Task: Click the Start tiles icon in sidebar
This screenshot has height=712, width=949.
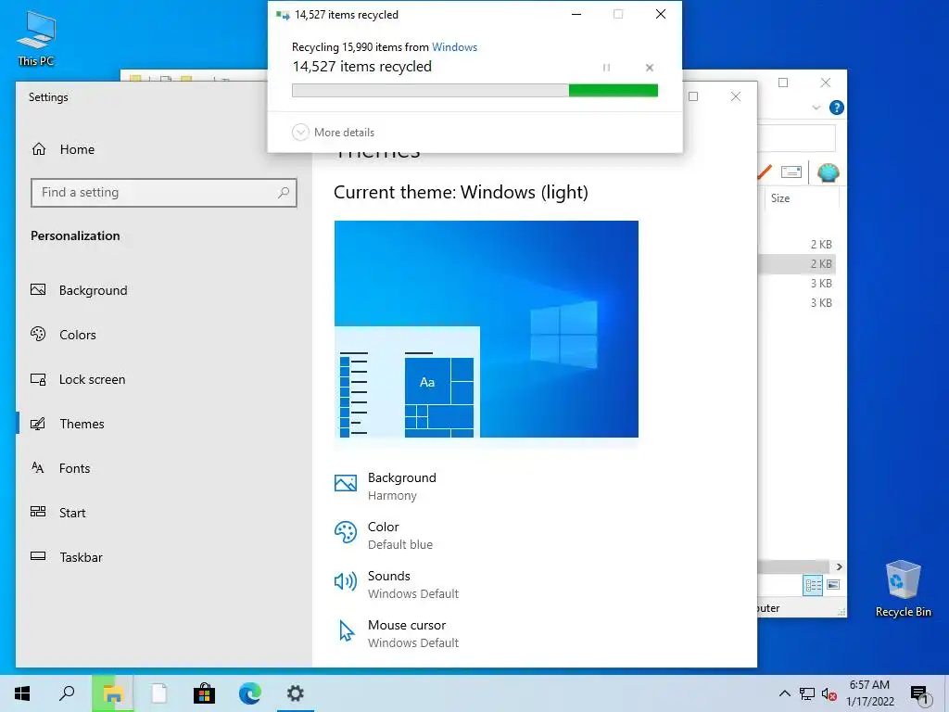Action: click(38, 512)
